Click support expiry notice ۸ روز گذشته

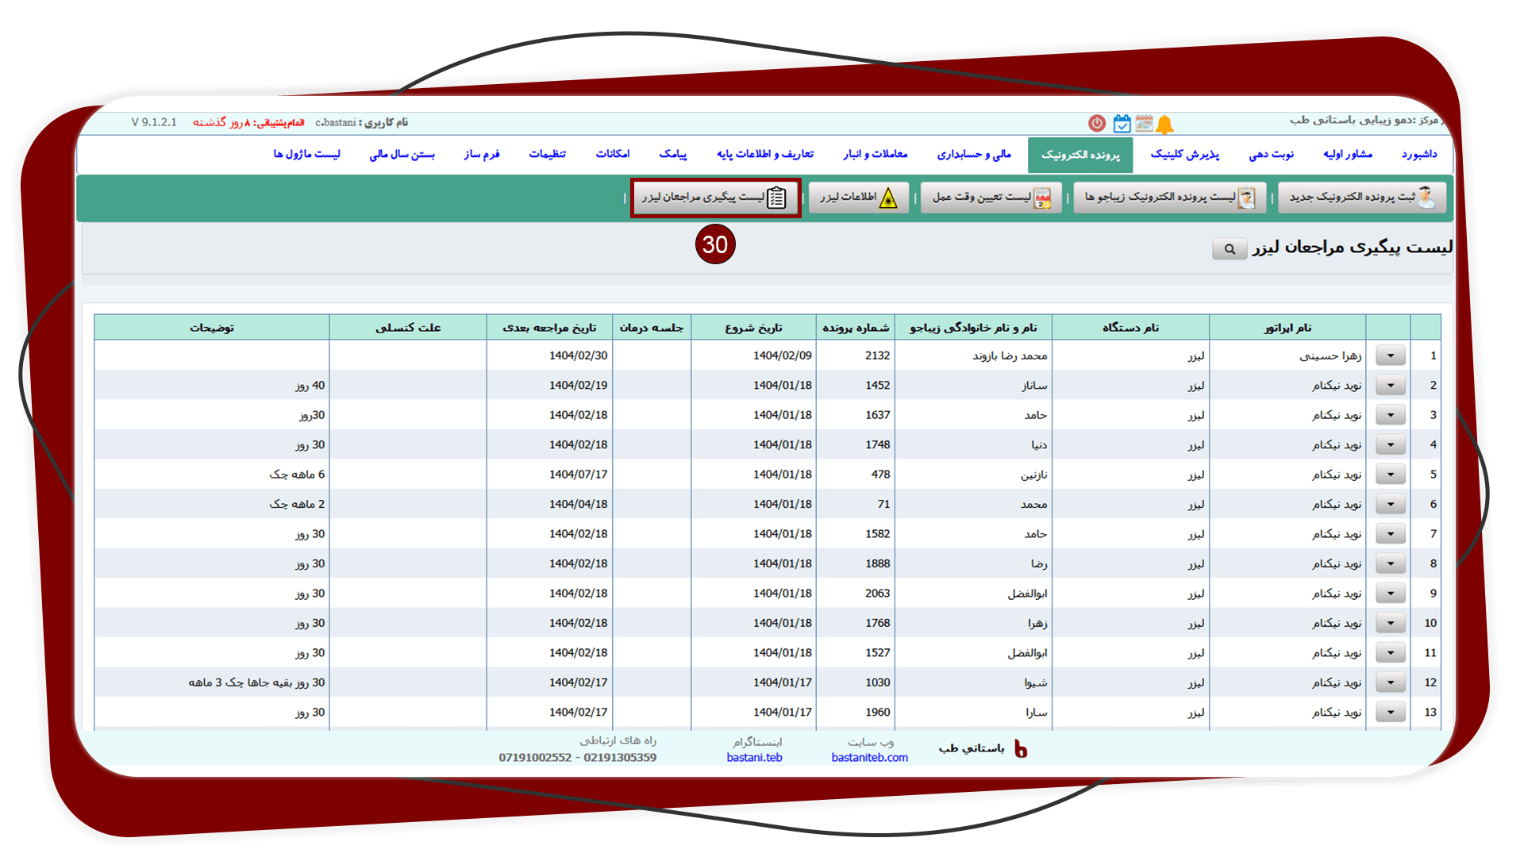[248, 122]
